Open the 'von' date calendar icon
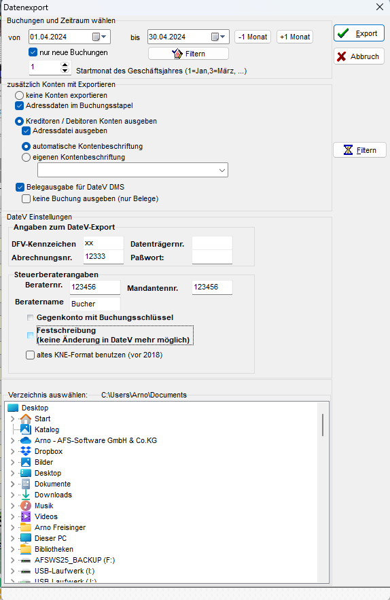Image resolution: width=390 pixels, height=600 pixels. click(x=96, y=37)
